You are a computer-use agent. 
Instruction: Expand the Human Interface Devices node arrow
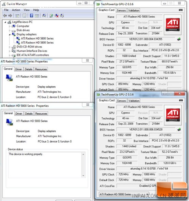pyautogui.click(x=9, y=51)
